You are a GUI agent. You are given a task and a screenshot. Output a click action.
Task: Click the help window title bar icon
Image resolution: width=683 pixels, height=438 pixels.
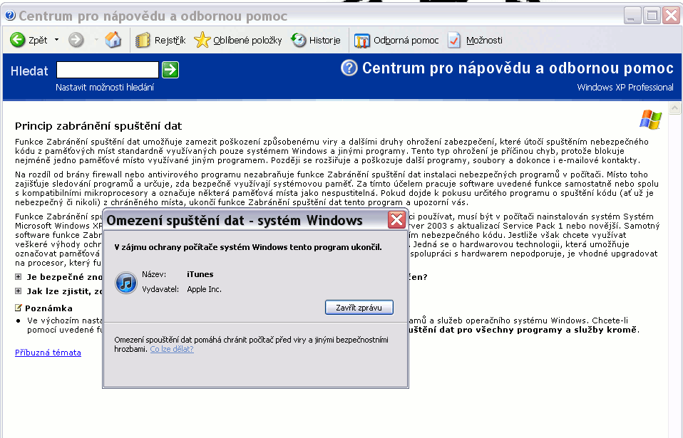pos(10,16)
